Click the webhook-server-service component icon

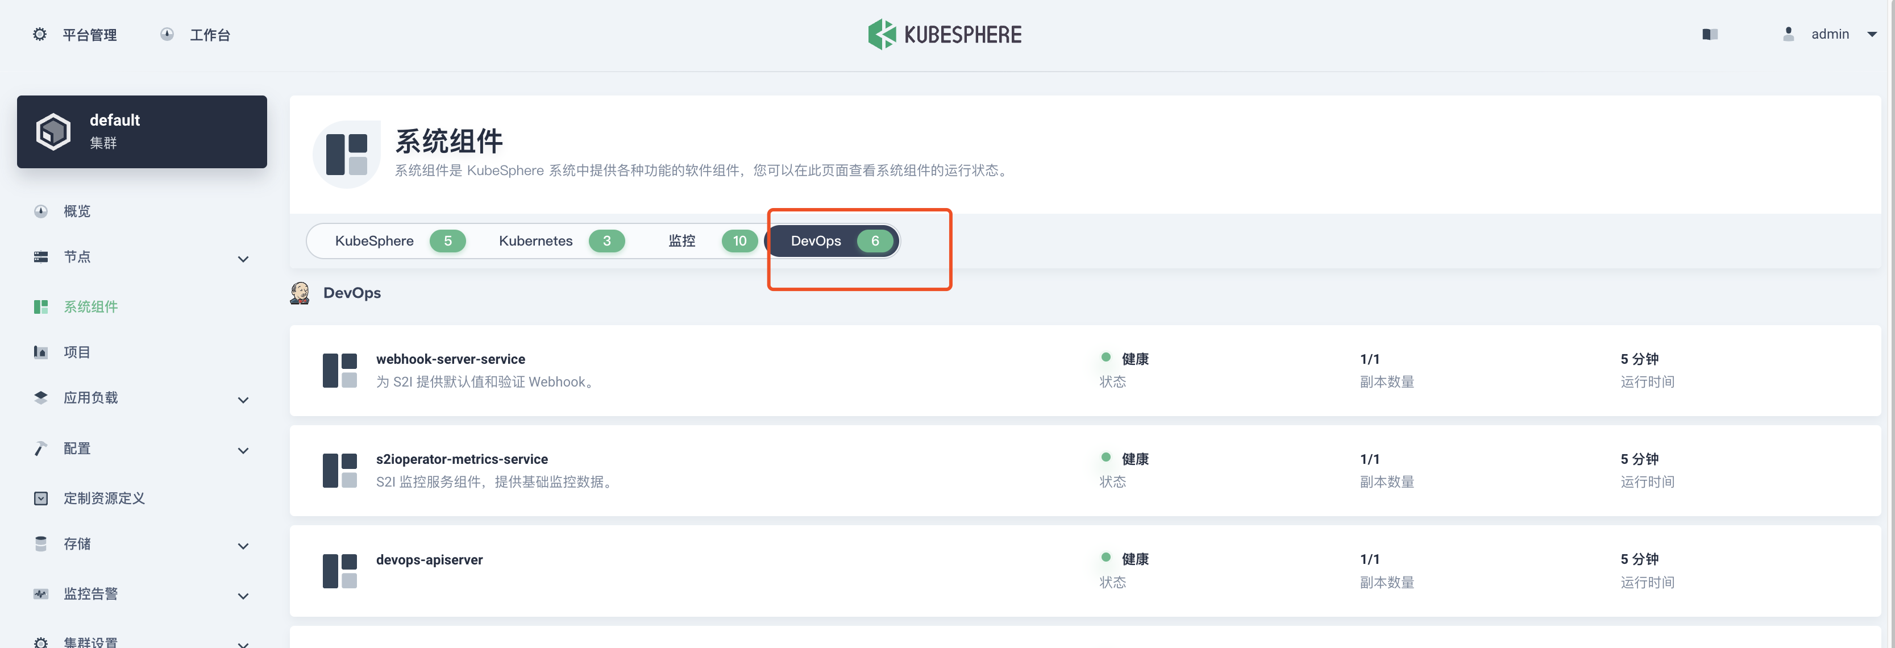(x=340, y=370)
